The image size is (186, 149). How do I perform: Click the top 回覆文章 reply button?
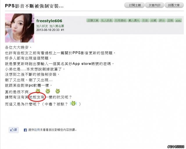click(174, 5)
